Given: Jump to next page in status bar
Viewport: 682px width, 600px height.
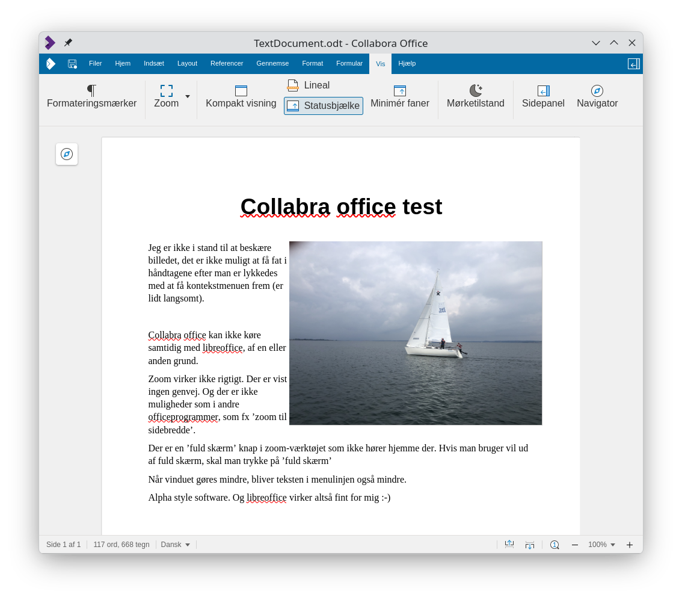Looking at the screenshot, I should (529, 545).
